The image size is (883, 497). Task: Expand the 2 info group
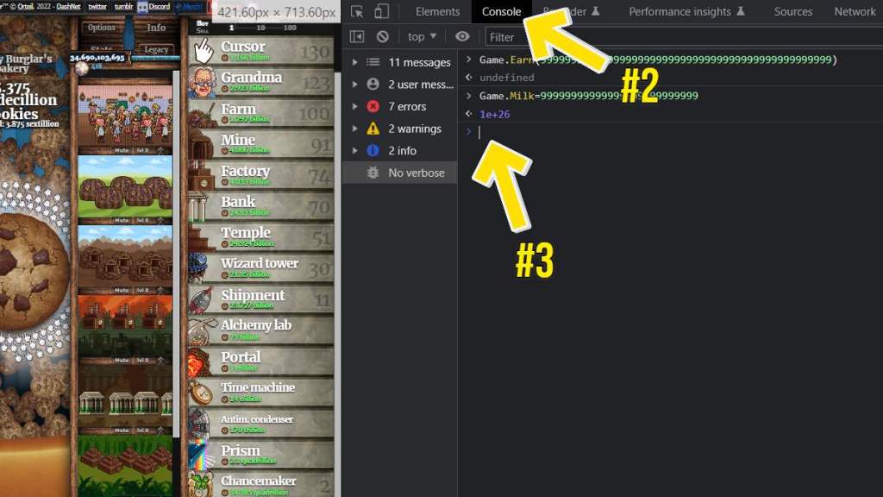point(354,150)
